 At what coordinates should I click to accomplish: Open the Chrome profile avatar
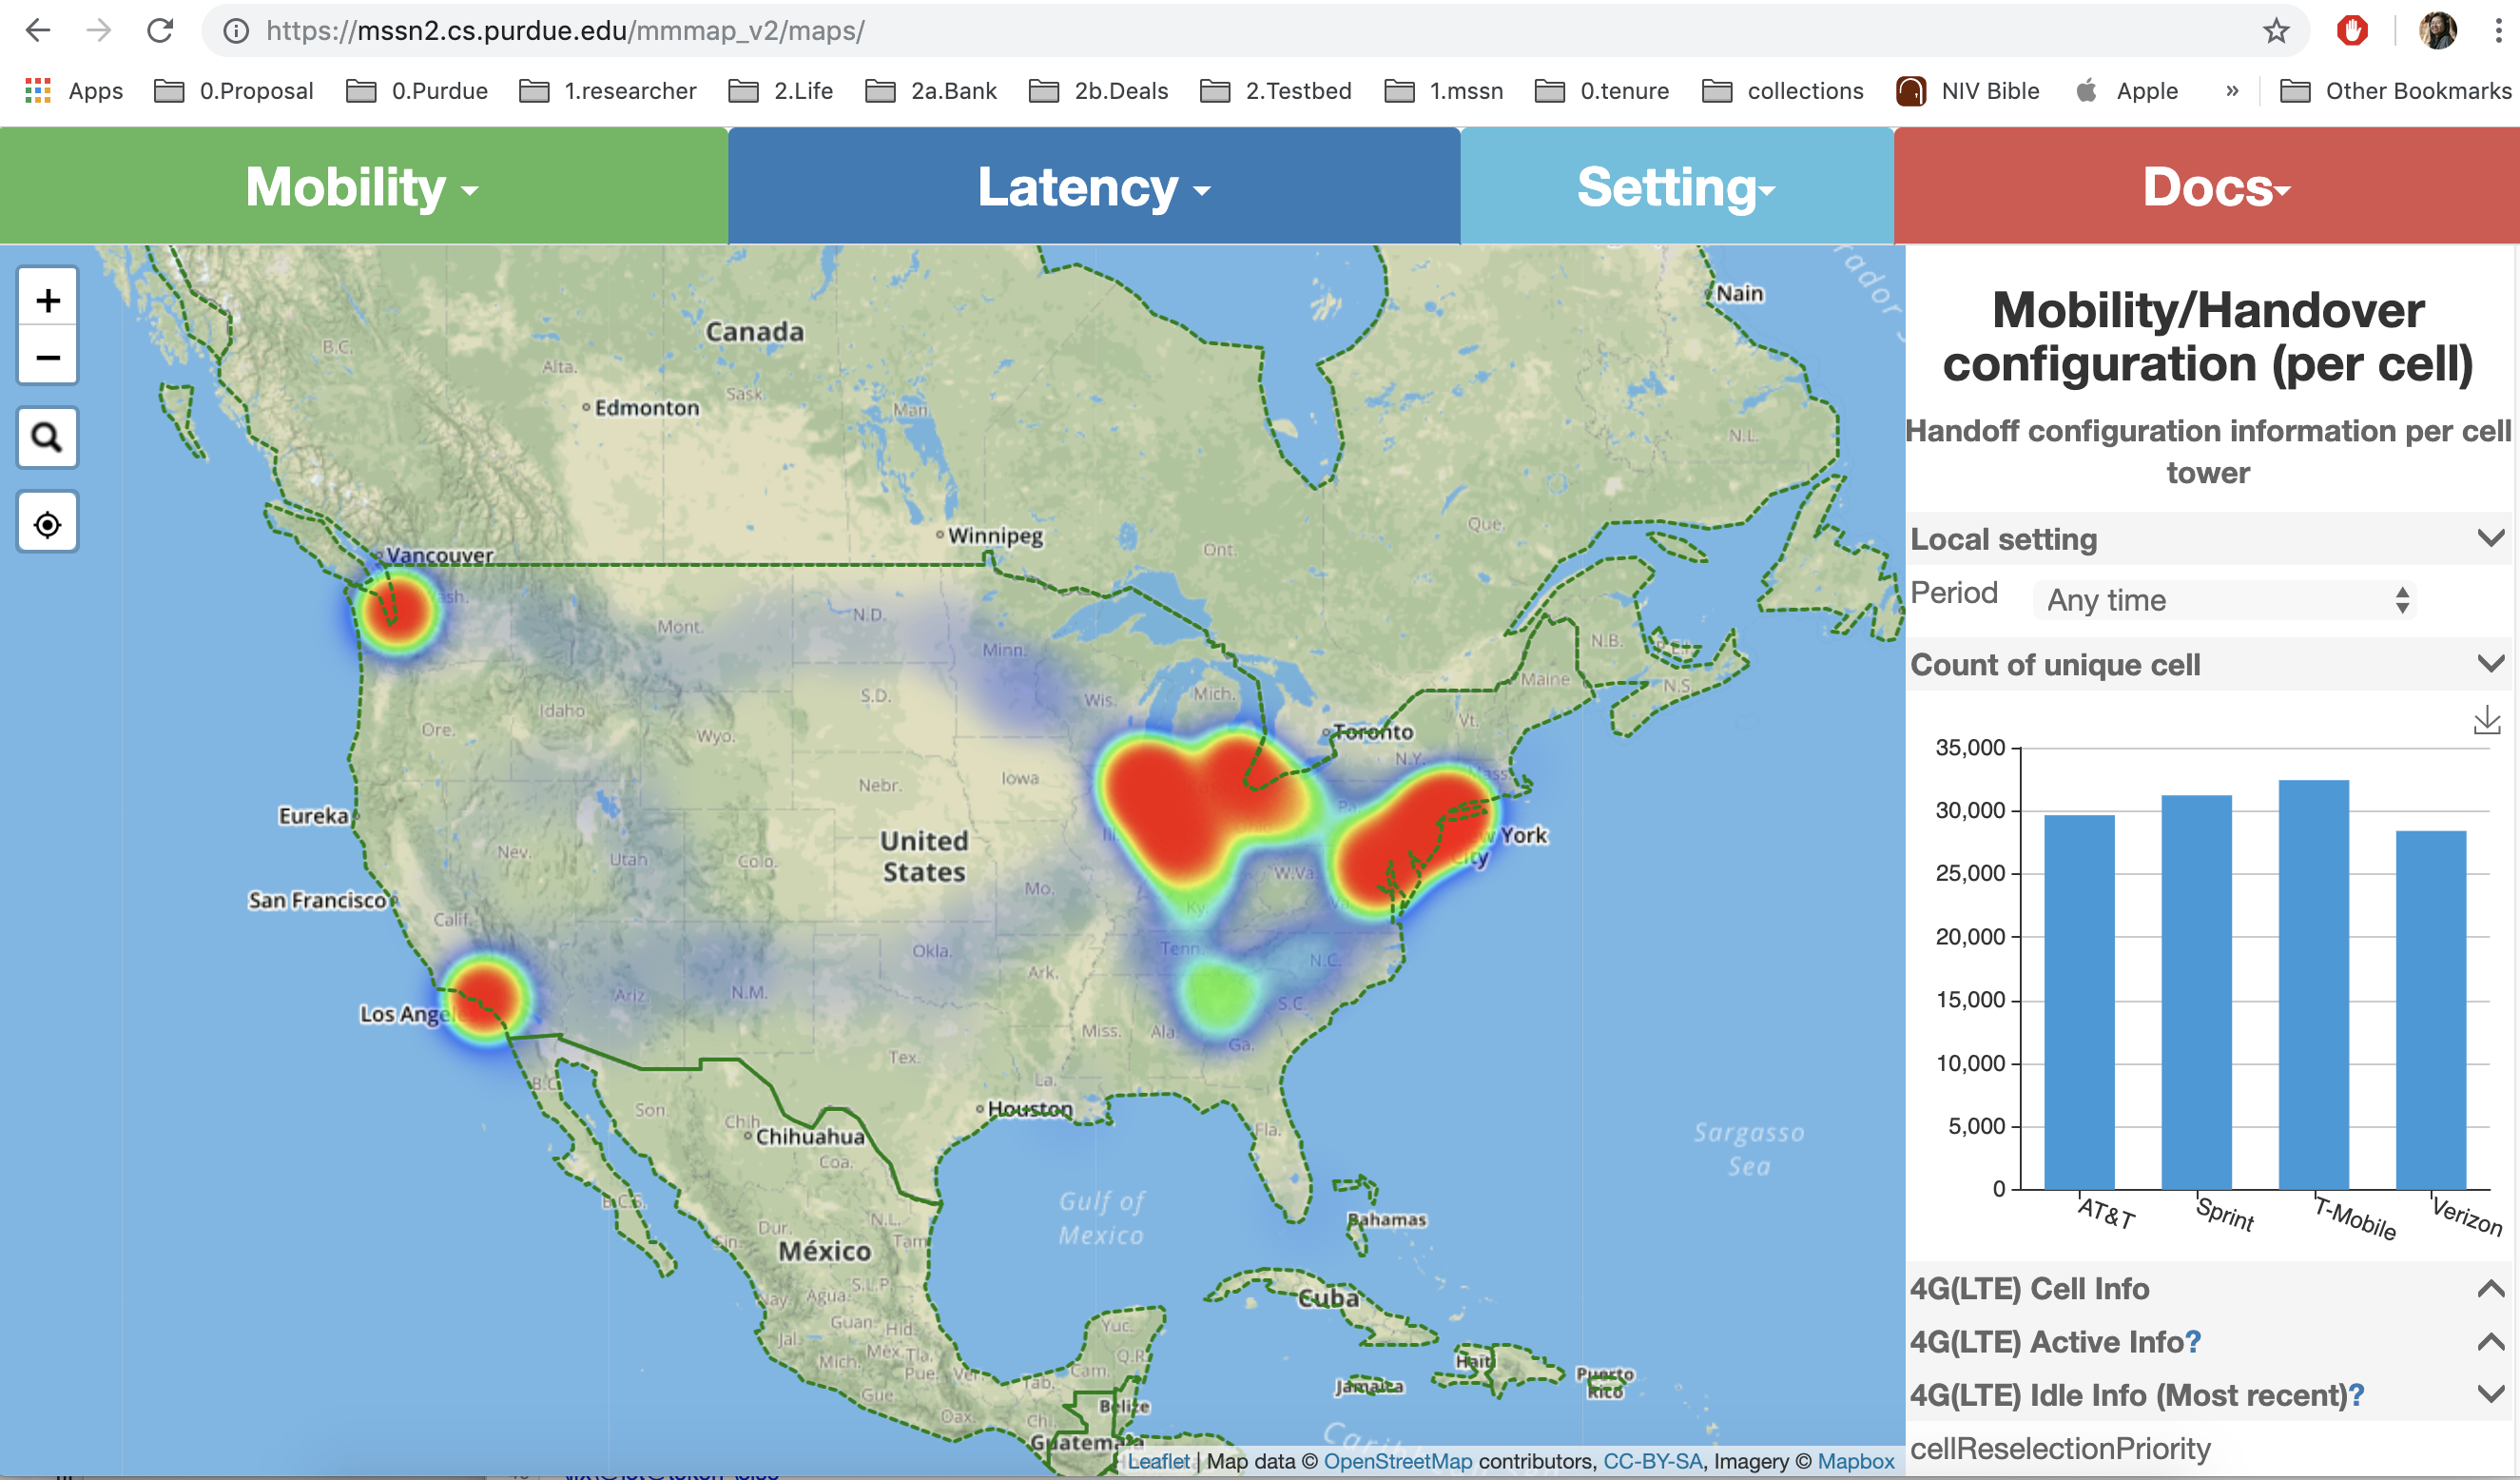(x=2437, y=31)
